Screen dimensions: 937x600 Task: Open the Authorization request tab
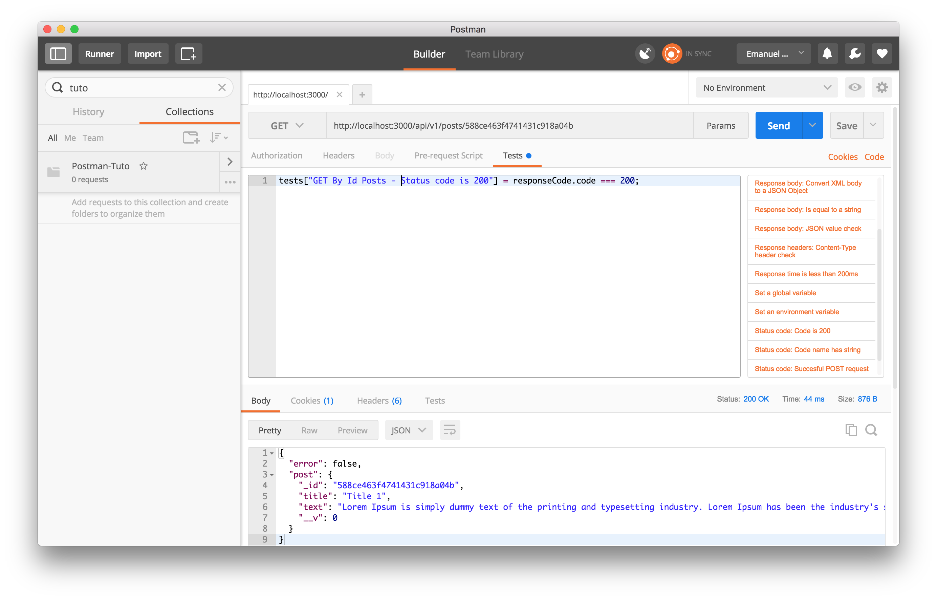277,155
